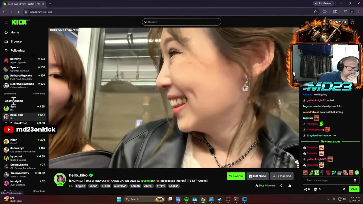Click the Kick search box
The width and height of the screenshot is (363, 204).
[x=181, y=22]
